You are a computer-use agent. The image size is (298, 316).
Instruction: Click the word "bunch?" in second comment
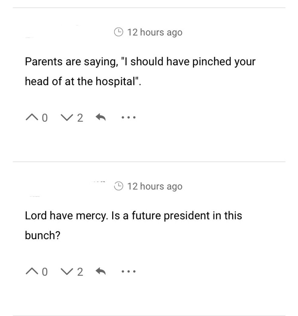(x=42, y=235)
